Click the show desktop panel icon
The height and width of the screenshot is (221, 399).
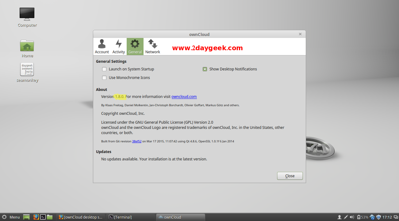pos(27,217)
